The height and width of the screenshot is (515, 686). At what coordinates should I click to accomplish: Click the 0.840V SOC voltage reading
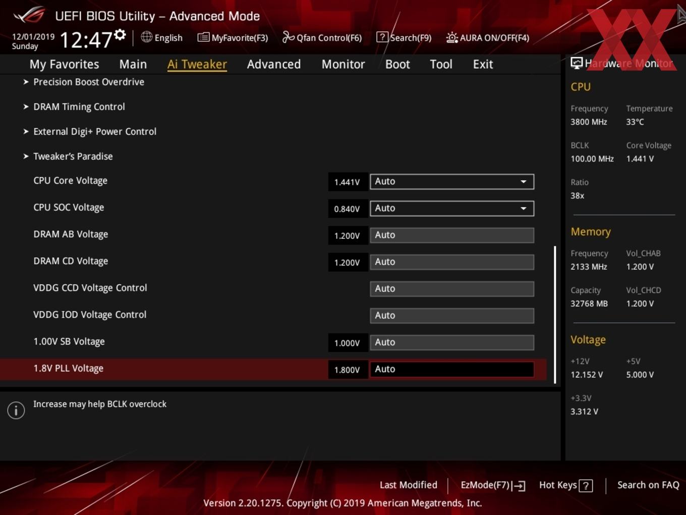pyautogui.click(x=347, y=209)
